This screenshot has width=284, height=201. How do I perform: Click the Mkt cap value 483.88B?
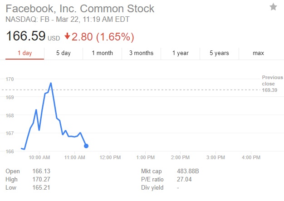(x=187, y=171)
